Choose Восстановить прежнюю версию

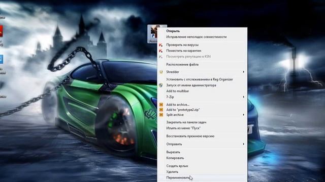190,136
